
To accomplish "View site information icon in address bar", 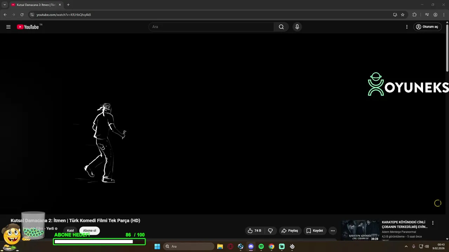I will click(32, 15).
